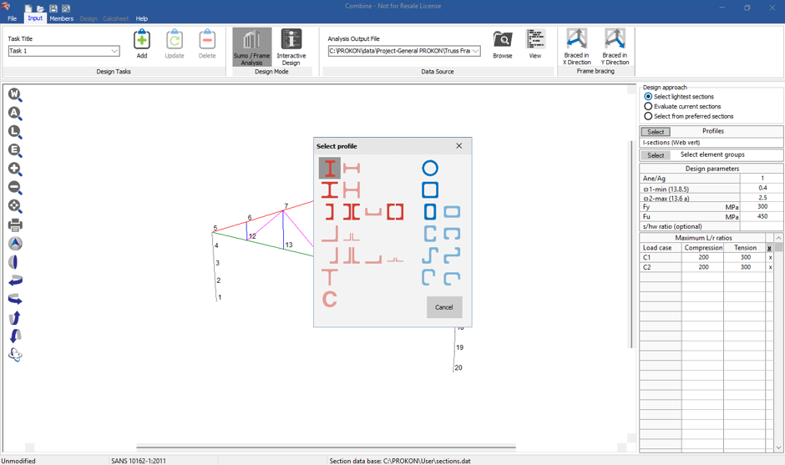Screen dimensions: 785x465
Task: Click the canvas vertical scrollbar
Action: tap(631, 245)
